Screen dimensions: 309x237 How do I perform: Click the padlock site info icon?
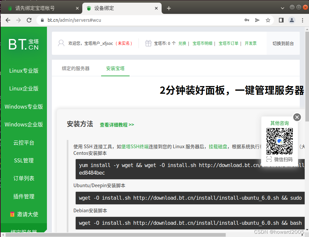tap(42, 20)
